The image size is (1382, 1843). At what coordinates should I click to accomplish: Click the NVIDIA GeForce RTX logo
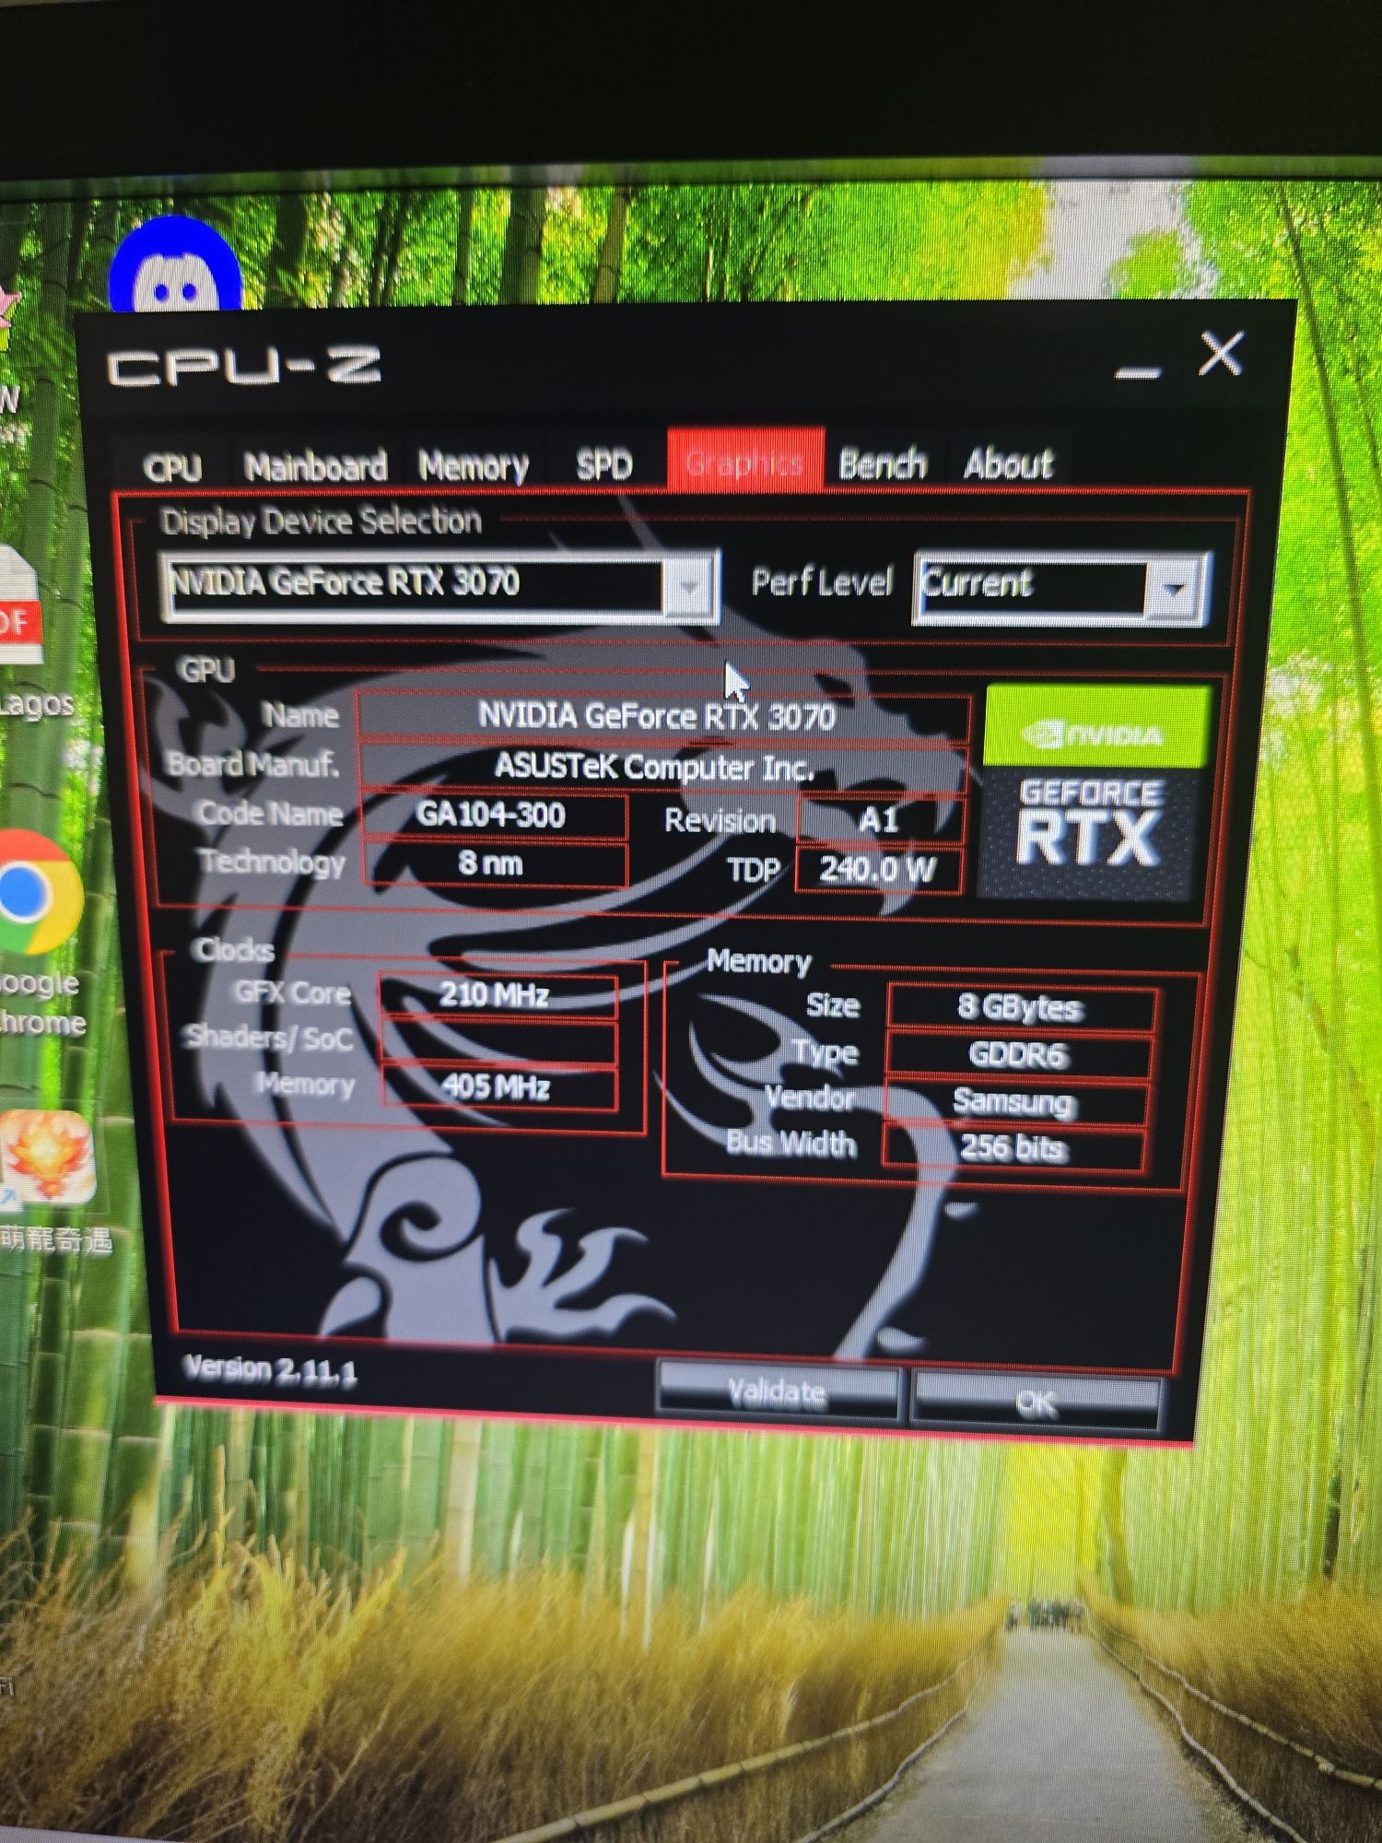point(1093,792)
